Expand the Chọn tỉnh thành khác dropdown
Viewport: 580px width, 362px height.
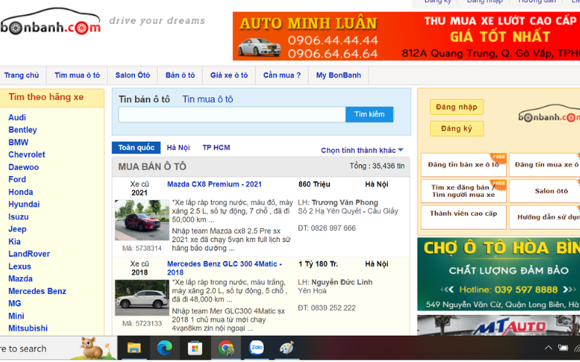pos(362,151)
